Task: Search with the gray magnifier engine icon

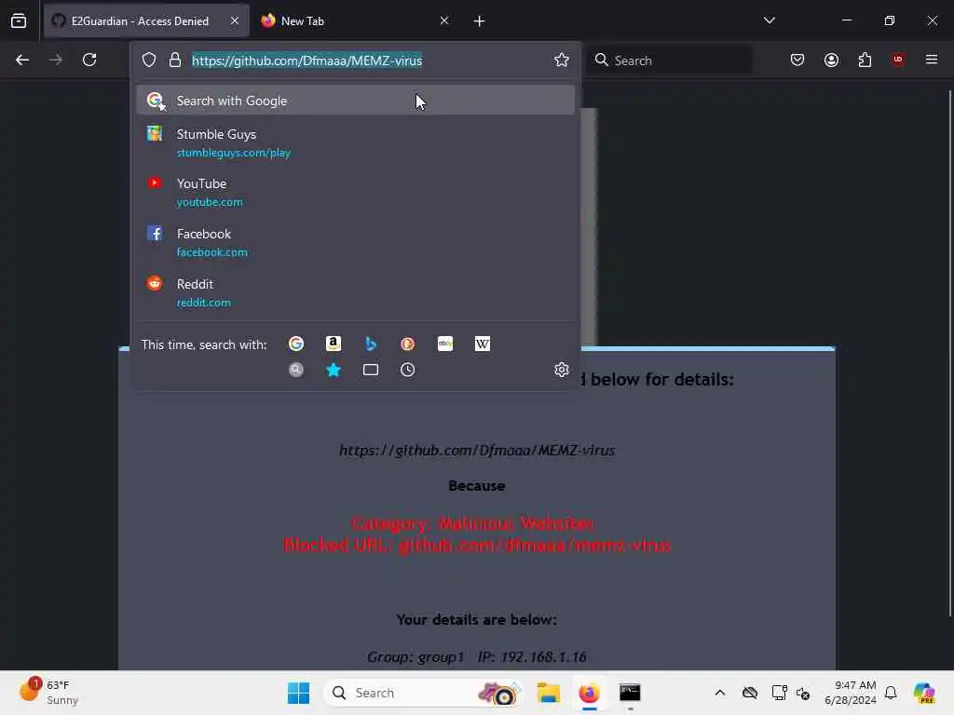Action: [x=296, y=370]
